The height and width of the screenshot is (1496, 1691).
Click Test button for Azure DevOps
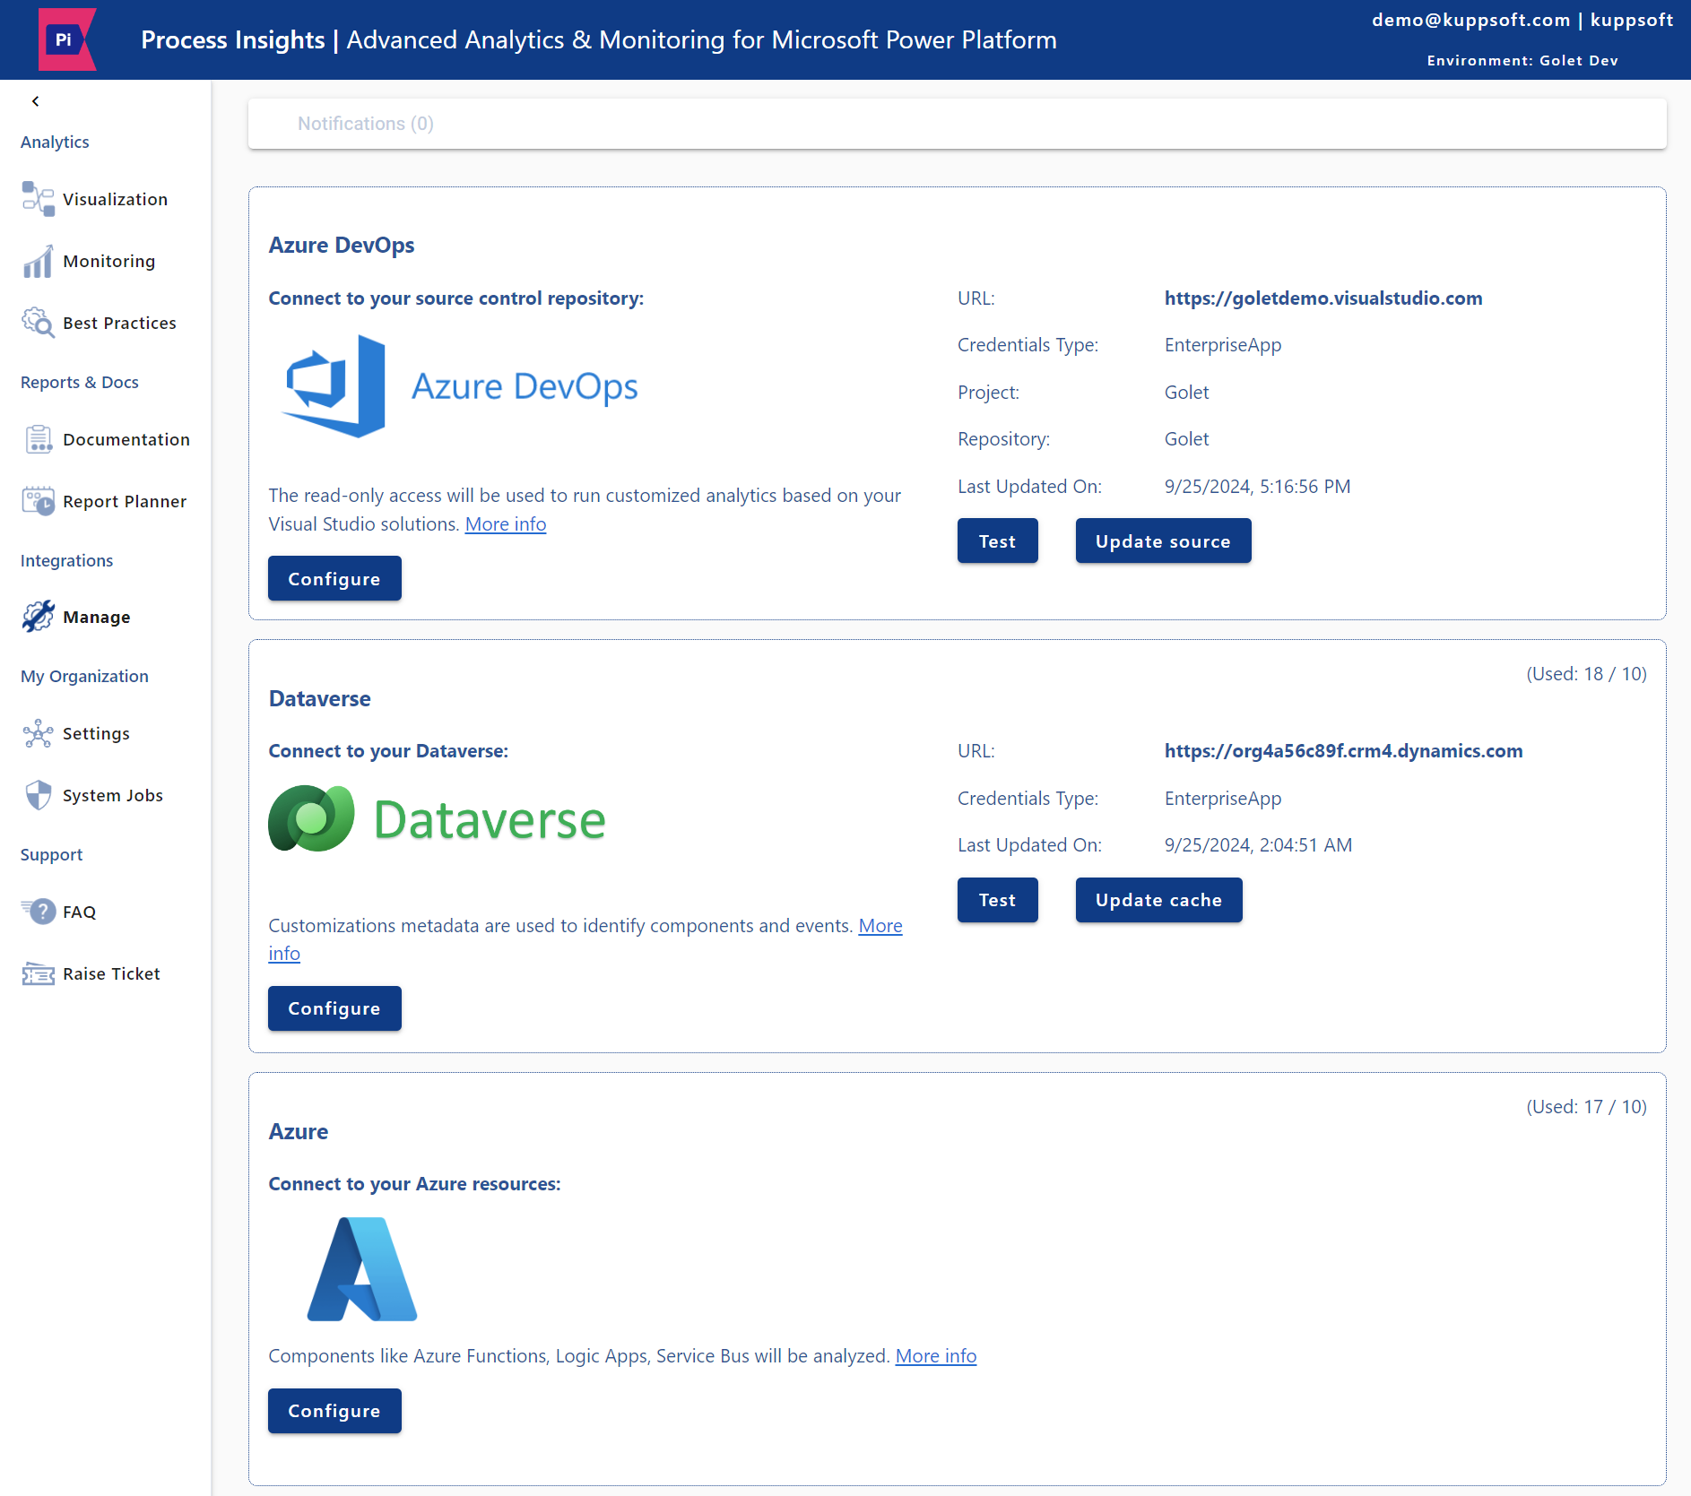click(x=997, y=541)
